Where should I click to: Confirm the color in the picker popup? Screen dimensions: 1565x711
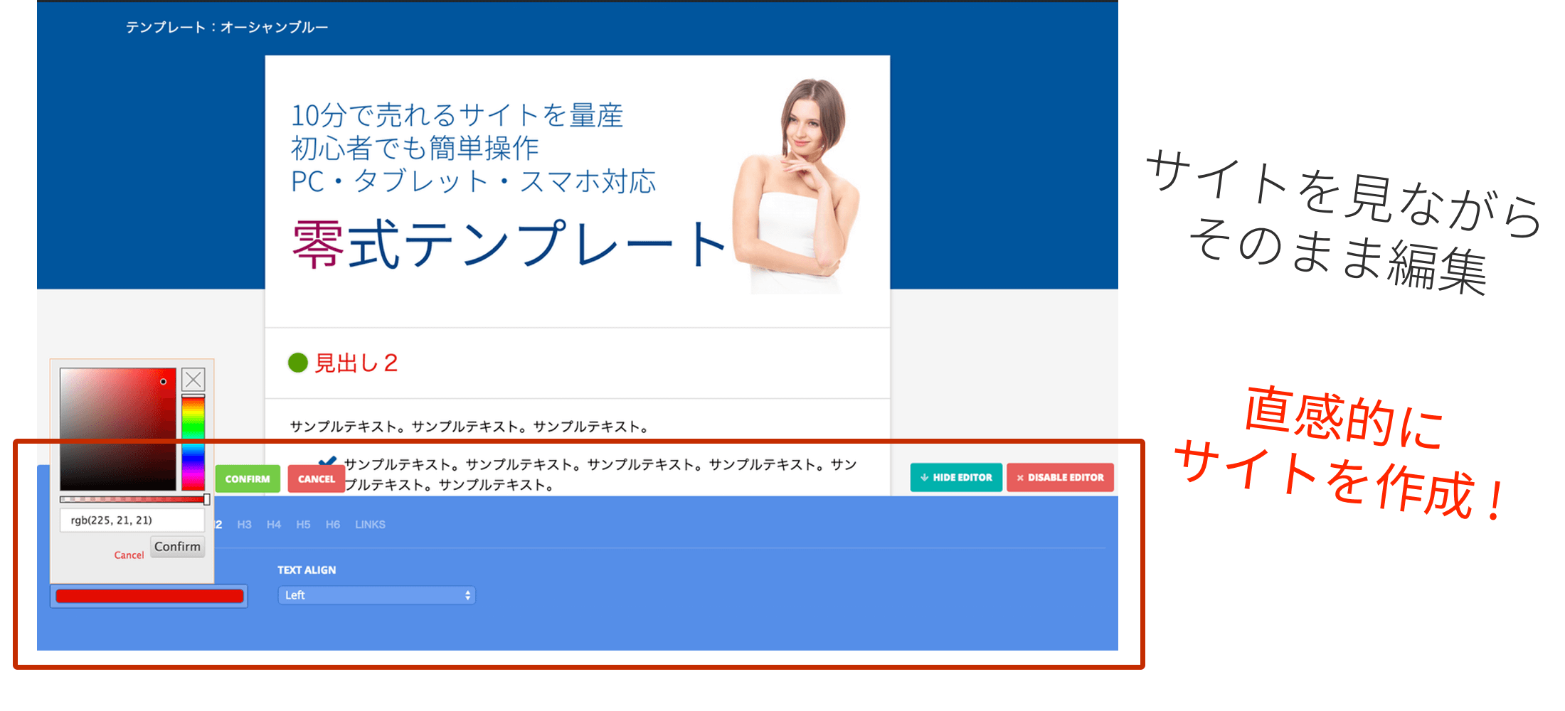(x=177, y=547)
